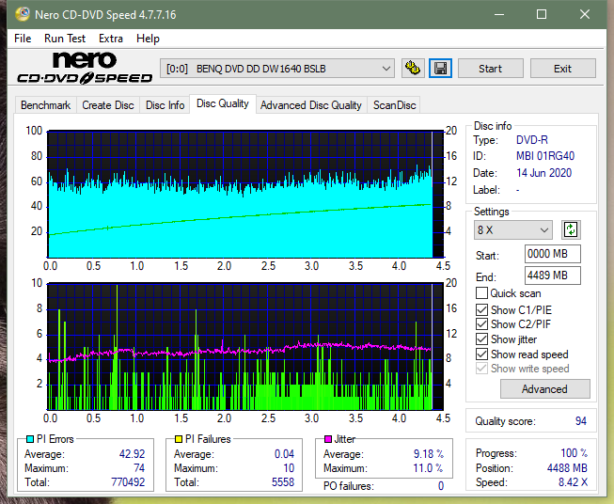
Task: Click the refresh speed settings icon
Action: coord(571,229)
